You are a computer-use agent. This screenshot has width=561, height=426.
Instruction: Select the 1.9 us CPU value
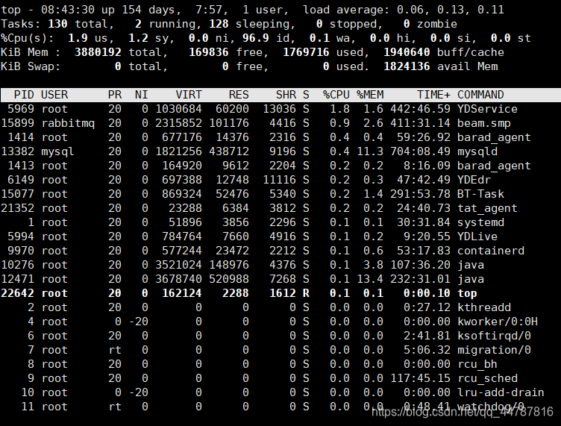click(78, 38)
